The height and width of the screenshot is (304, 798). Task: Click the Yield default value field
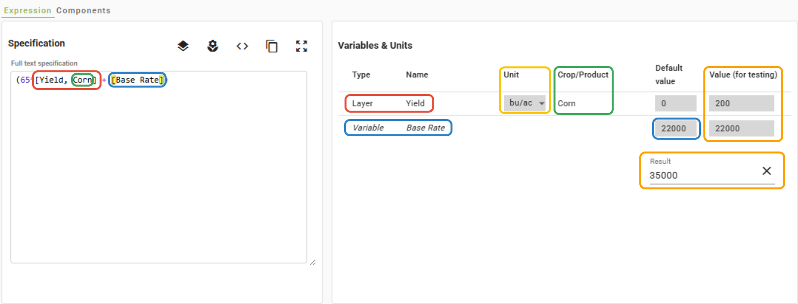[675, 103]
